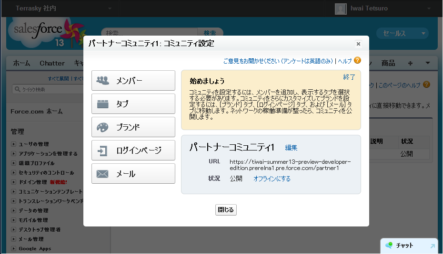Click the 状況 column header

pyautogui.click(x=407, y=141)
